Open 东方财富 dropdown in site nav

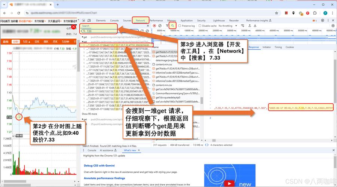[x=40, y=21]
